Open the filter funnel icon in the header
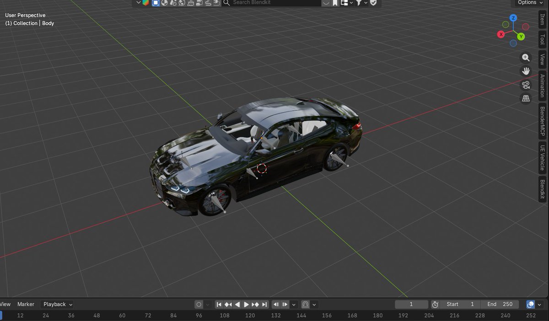This screenshot has height=321, width=549. [x=359, y=3]
